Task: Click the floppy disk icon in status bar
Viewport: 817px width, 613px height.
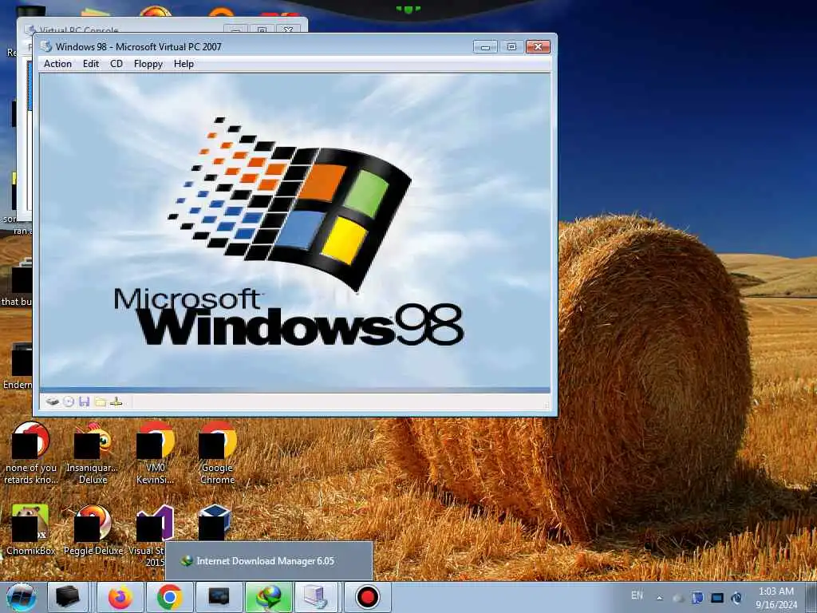Action: (x=85, y=401)
